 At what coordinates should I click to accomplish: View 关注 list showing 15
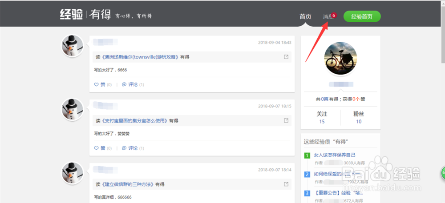click(x=322, y=118)
